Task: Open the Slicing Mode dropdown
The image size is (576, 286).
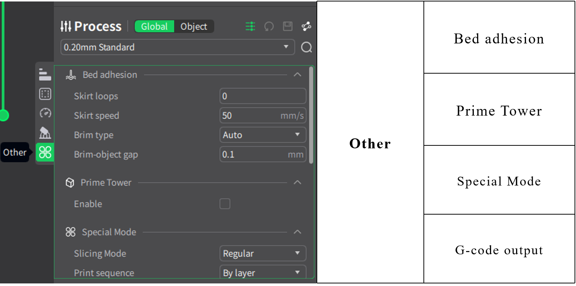Action: point(262,254)
